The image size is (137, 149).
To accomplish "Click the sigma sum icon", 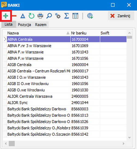I will (x=67, y=16).
